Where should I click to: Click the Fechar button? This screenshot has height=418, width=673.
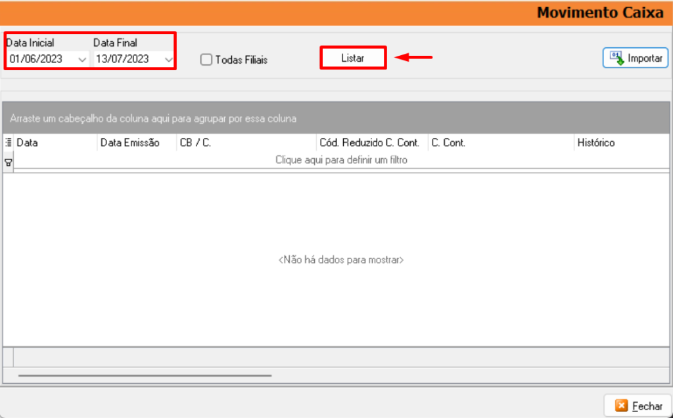click(638, 406)
